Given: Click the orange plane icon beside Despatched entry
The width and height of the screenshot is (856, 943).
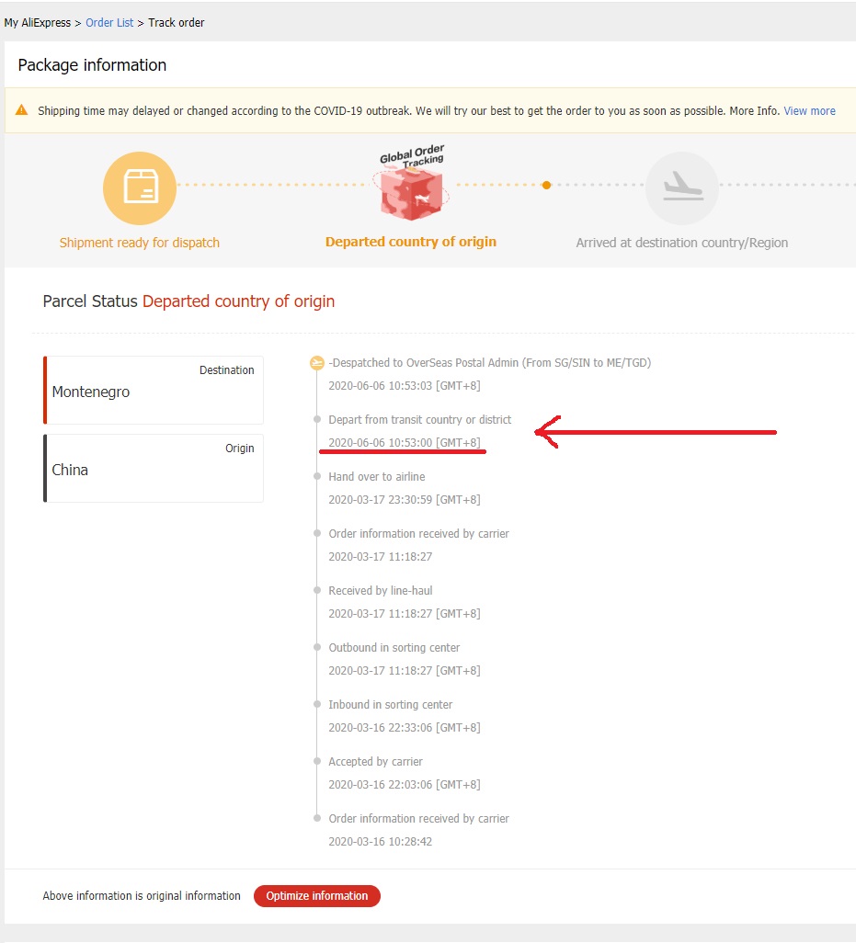Looking at the screenshot, I should tap(316, 363).
